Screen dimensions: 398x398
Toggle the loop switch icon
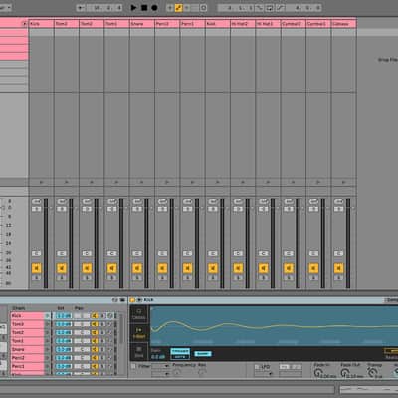270,7
